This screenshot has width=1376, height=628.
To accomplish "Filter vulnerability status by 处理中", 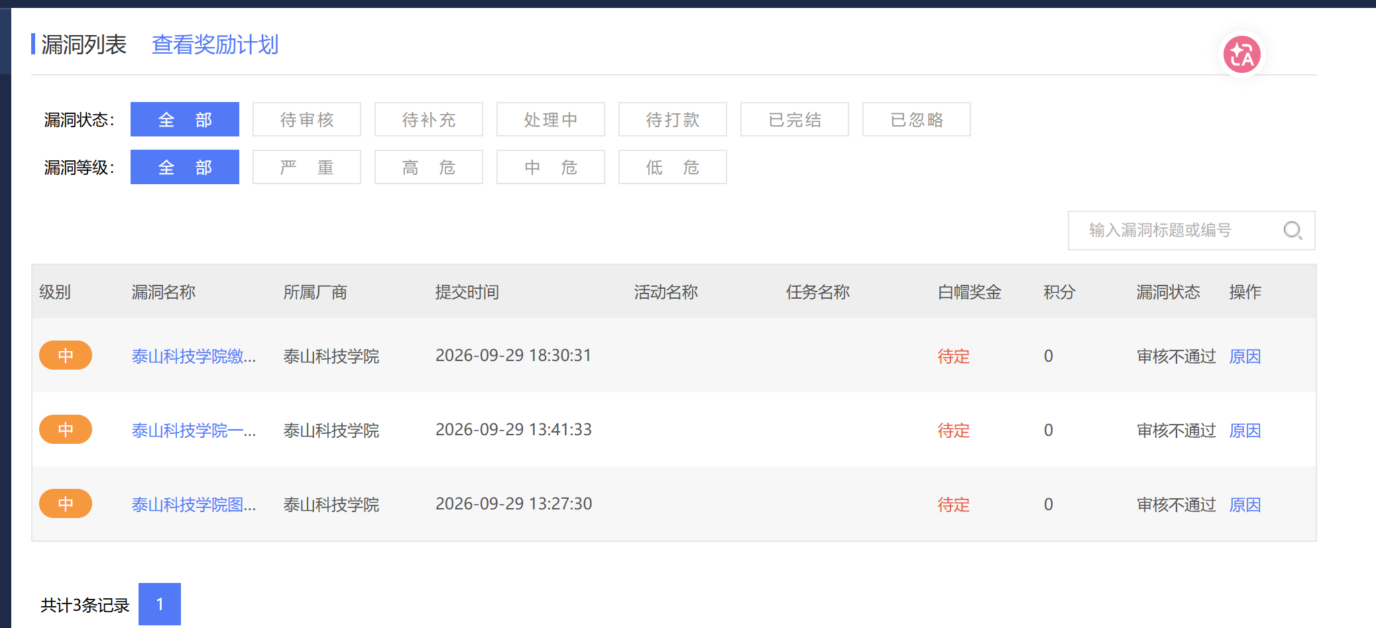I will coord(551,119).
